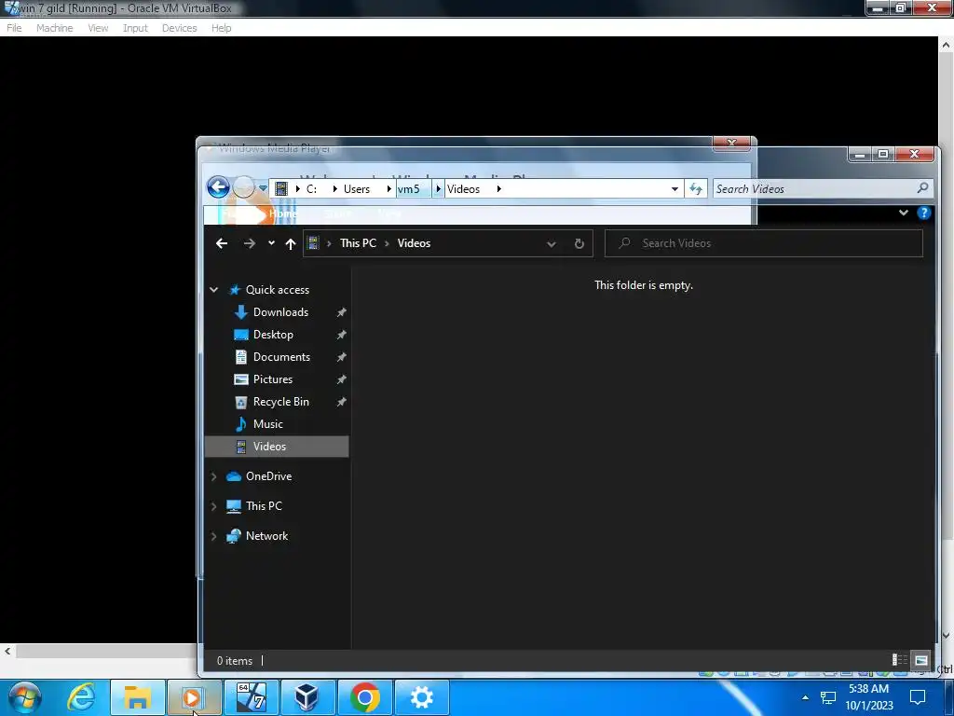Open the Music folder in the sidebar
Image resolution: width=954 pixels, height=716 pixels.
point(267,424)
